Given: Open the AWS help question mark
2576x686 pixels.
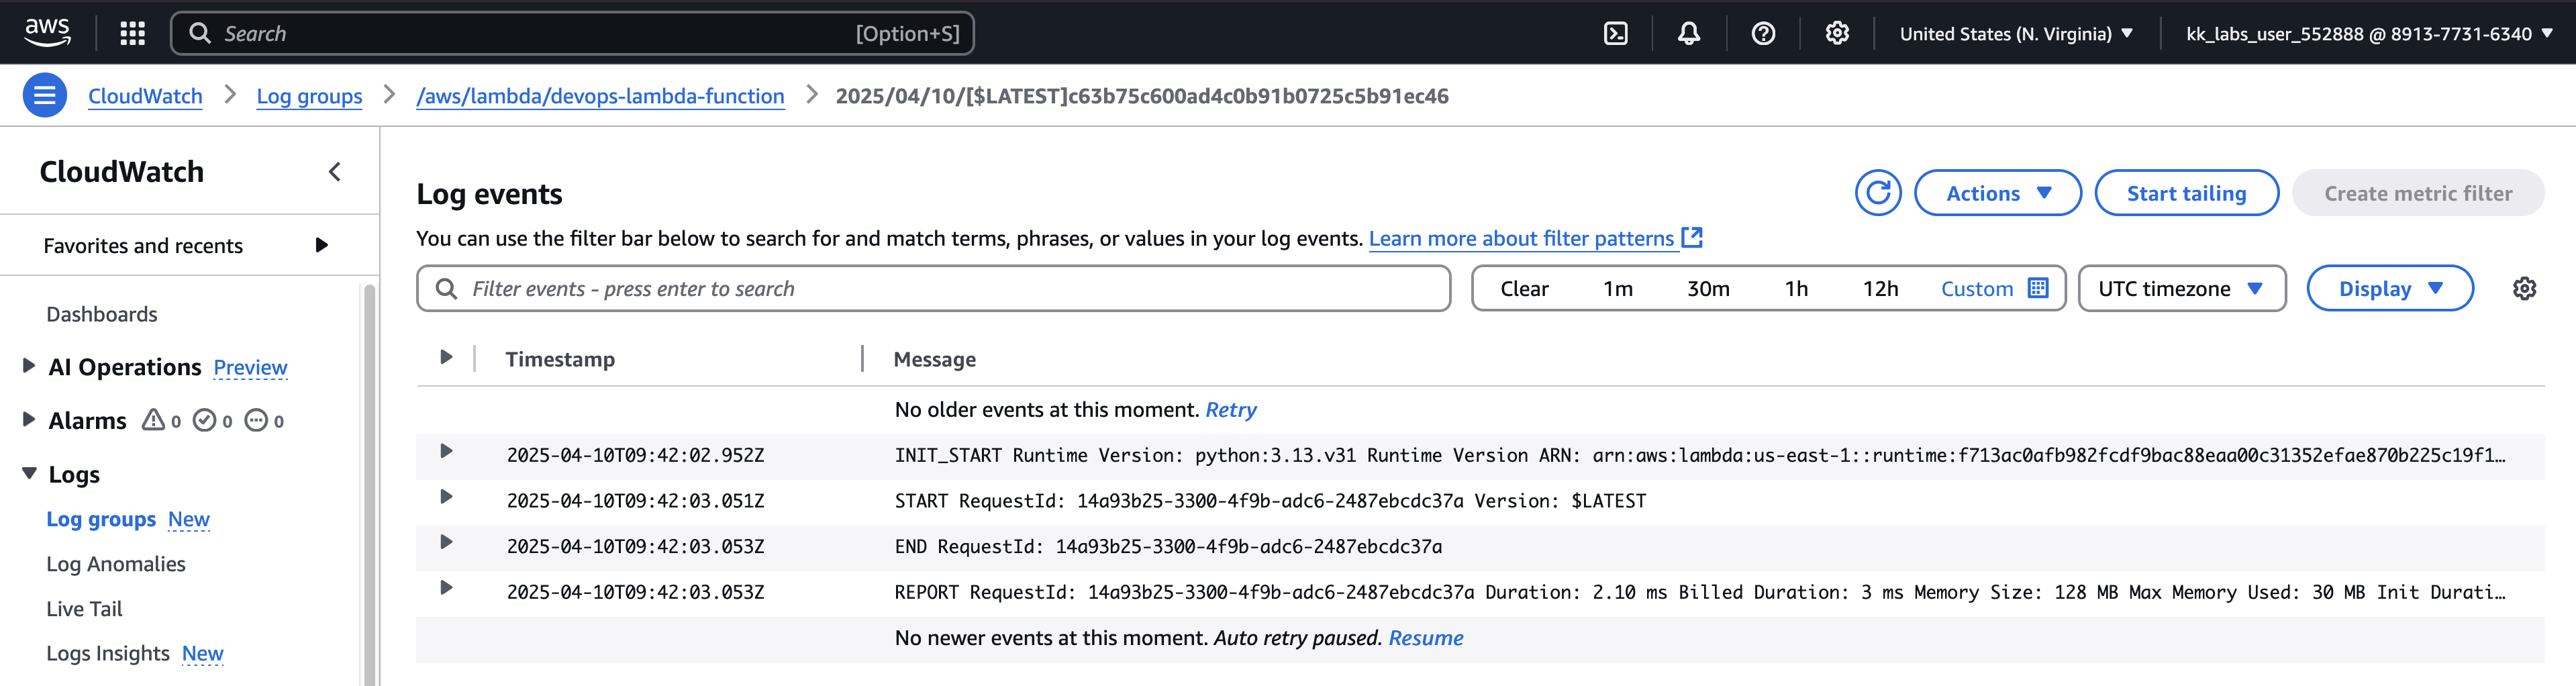Looking at the screenshot, I should point(1762,34).
